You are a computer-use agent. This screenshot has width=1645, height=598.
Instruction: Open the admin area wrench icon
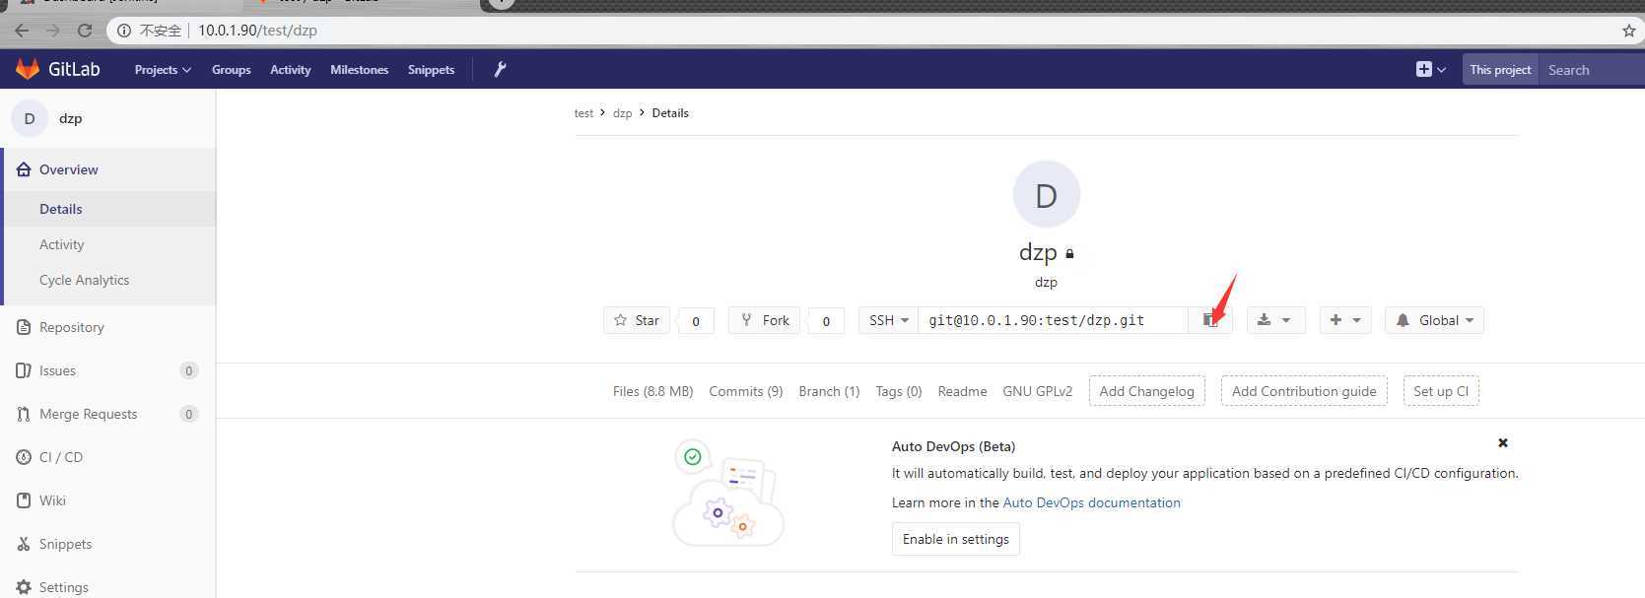pyautogui.click(x=500, y=69)
